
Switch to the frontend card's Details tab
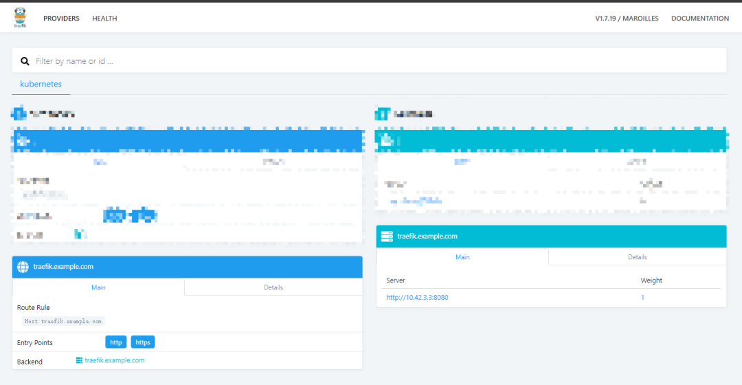coord(273,287)
